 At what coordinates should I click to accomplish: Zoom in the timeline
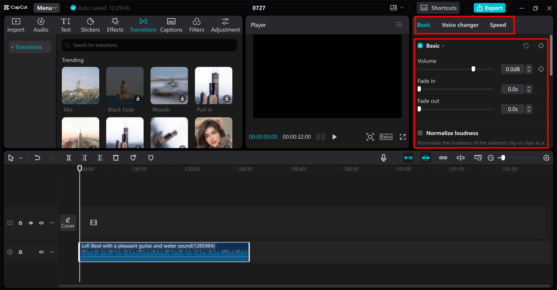[x=547, y=158]
